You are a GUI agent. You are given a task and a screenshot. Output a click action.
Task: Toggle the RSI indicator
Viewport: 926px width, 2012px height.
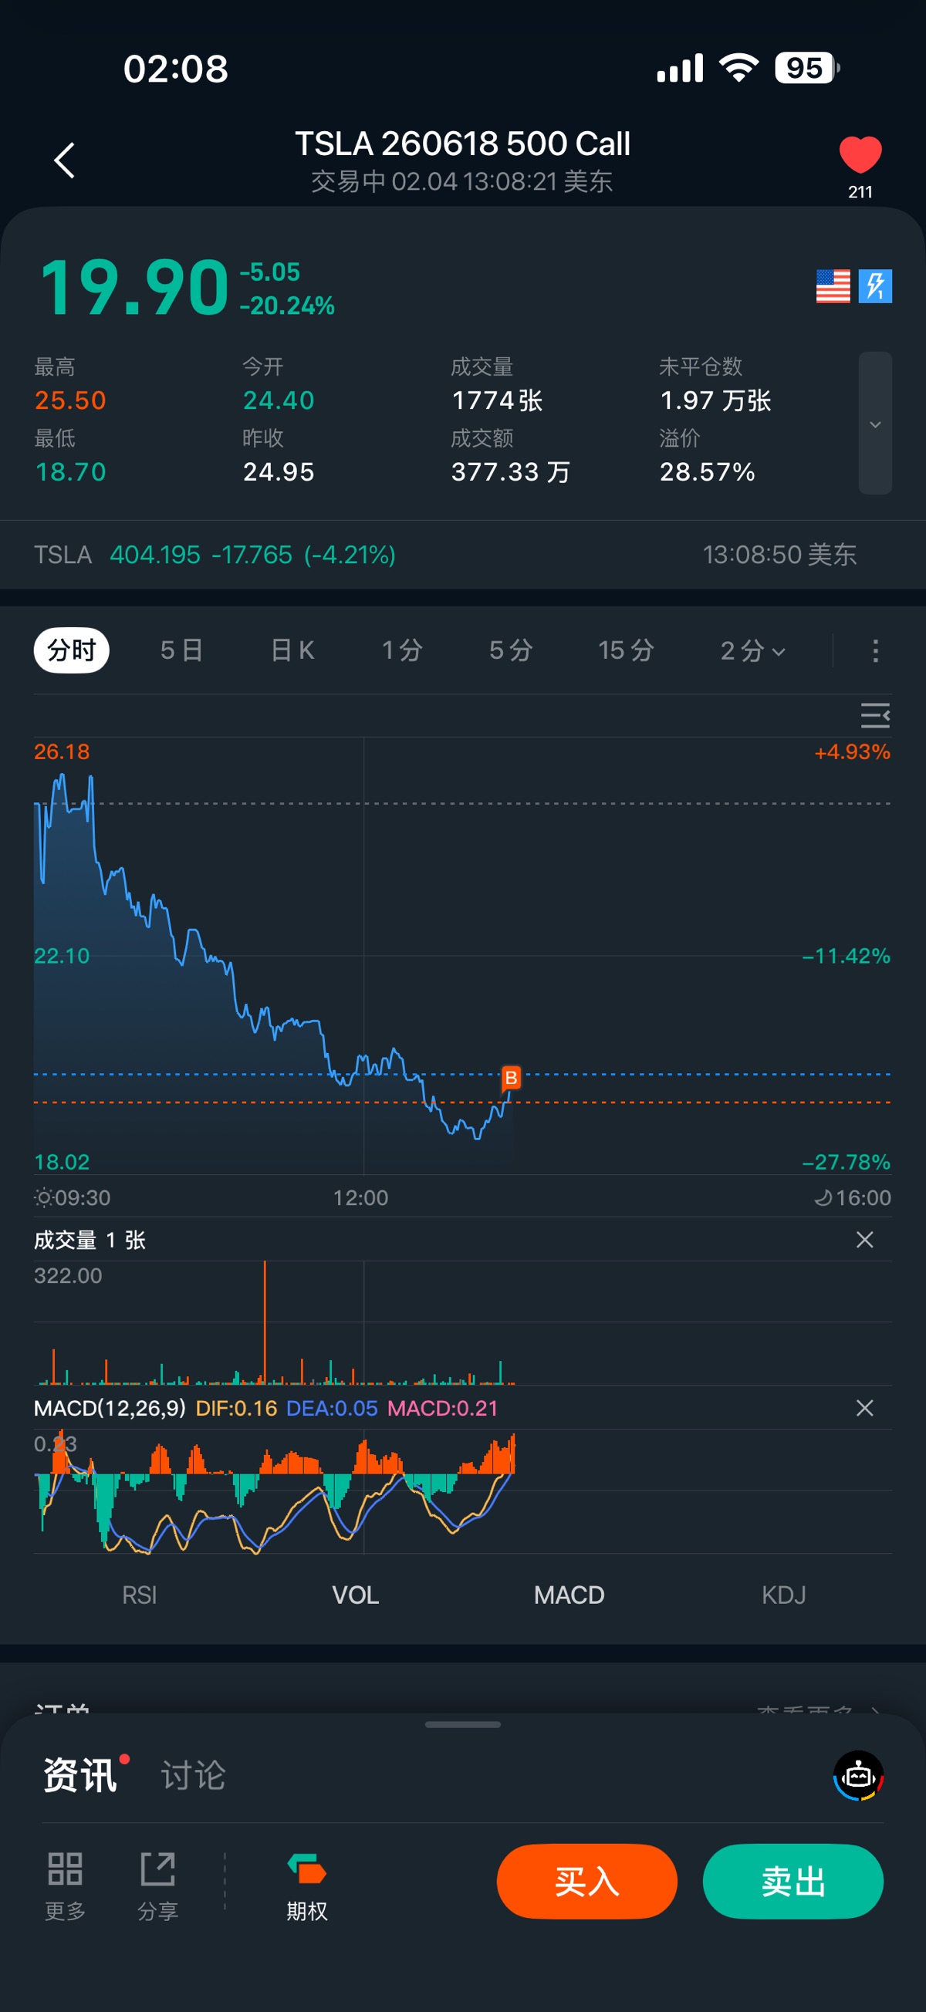[139, 1595]
